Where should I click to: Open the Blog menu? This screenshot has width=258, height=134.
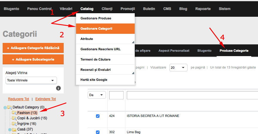coord(183,9)
